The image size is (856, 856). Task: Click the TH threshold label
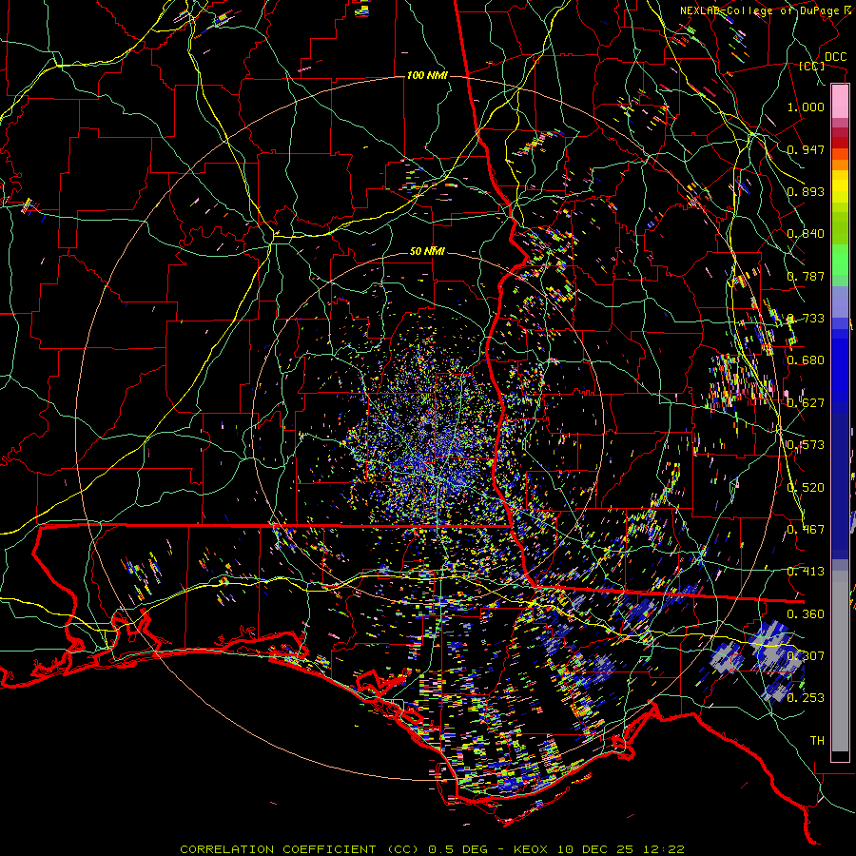pos(817,741)
